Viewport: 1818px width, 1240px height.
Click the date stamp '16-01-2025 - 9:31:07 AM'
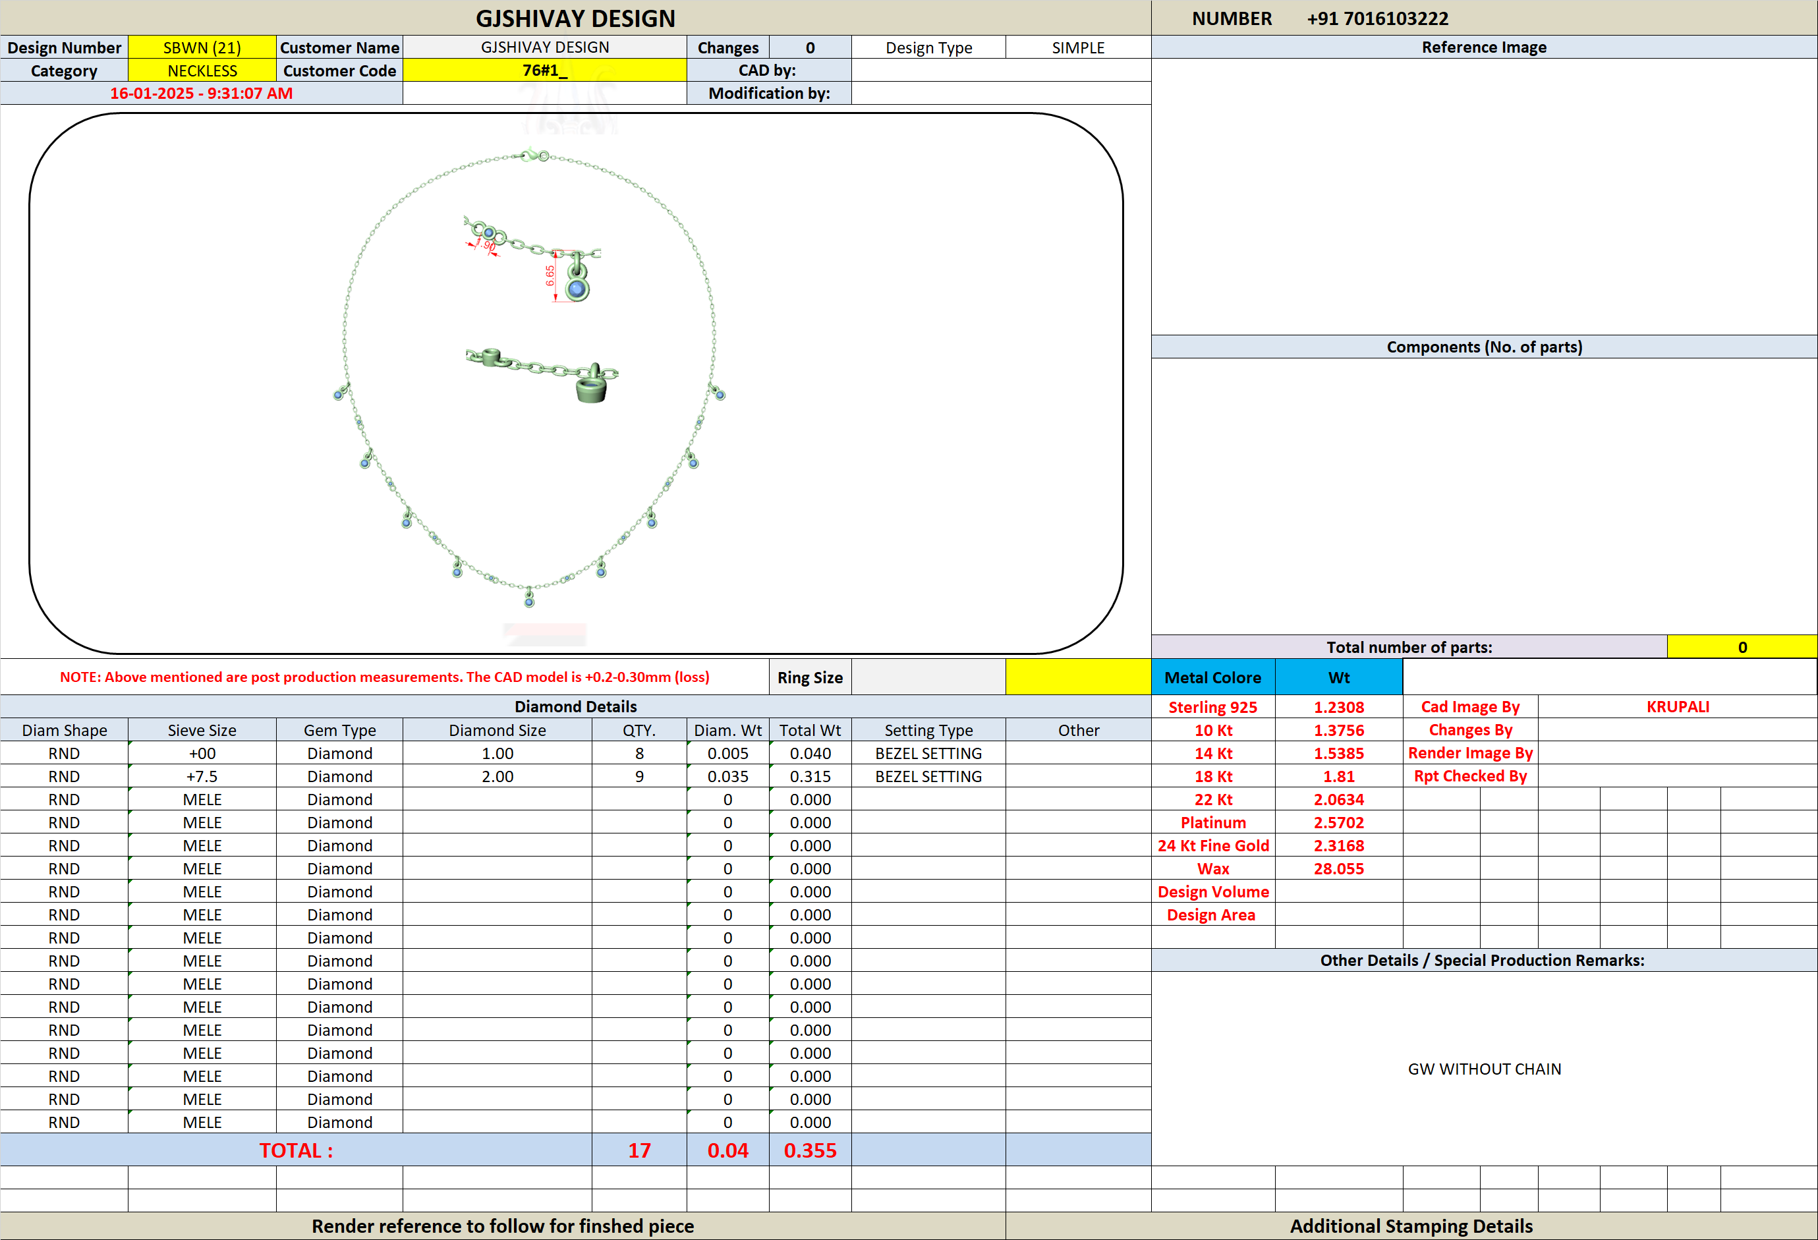[x=201, y=93]
